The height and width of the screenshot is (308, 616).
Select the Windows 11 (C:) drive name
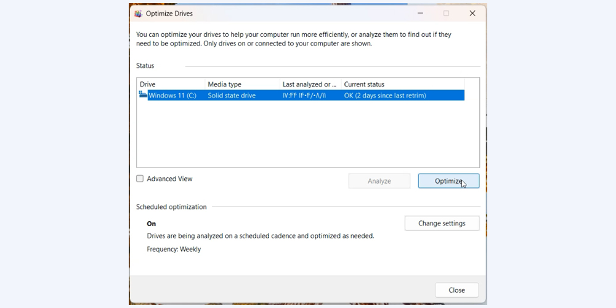(172, 95)
